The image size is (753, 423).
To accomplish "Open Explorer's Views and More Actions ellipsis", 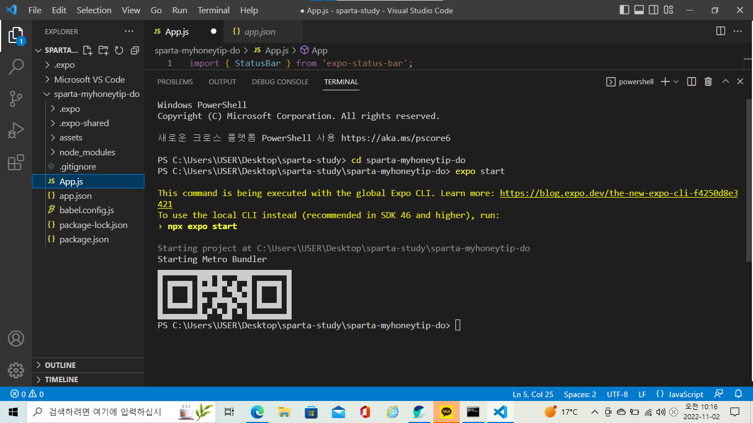I will (x=129, y=31).
